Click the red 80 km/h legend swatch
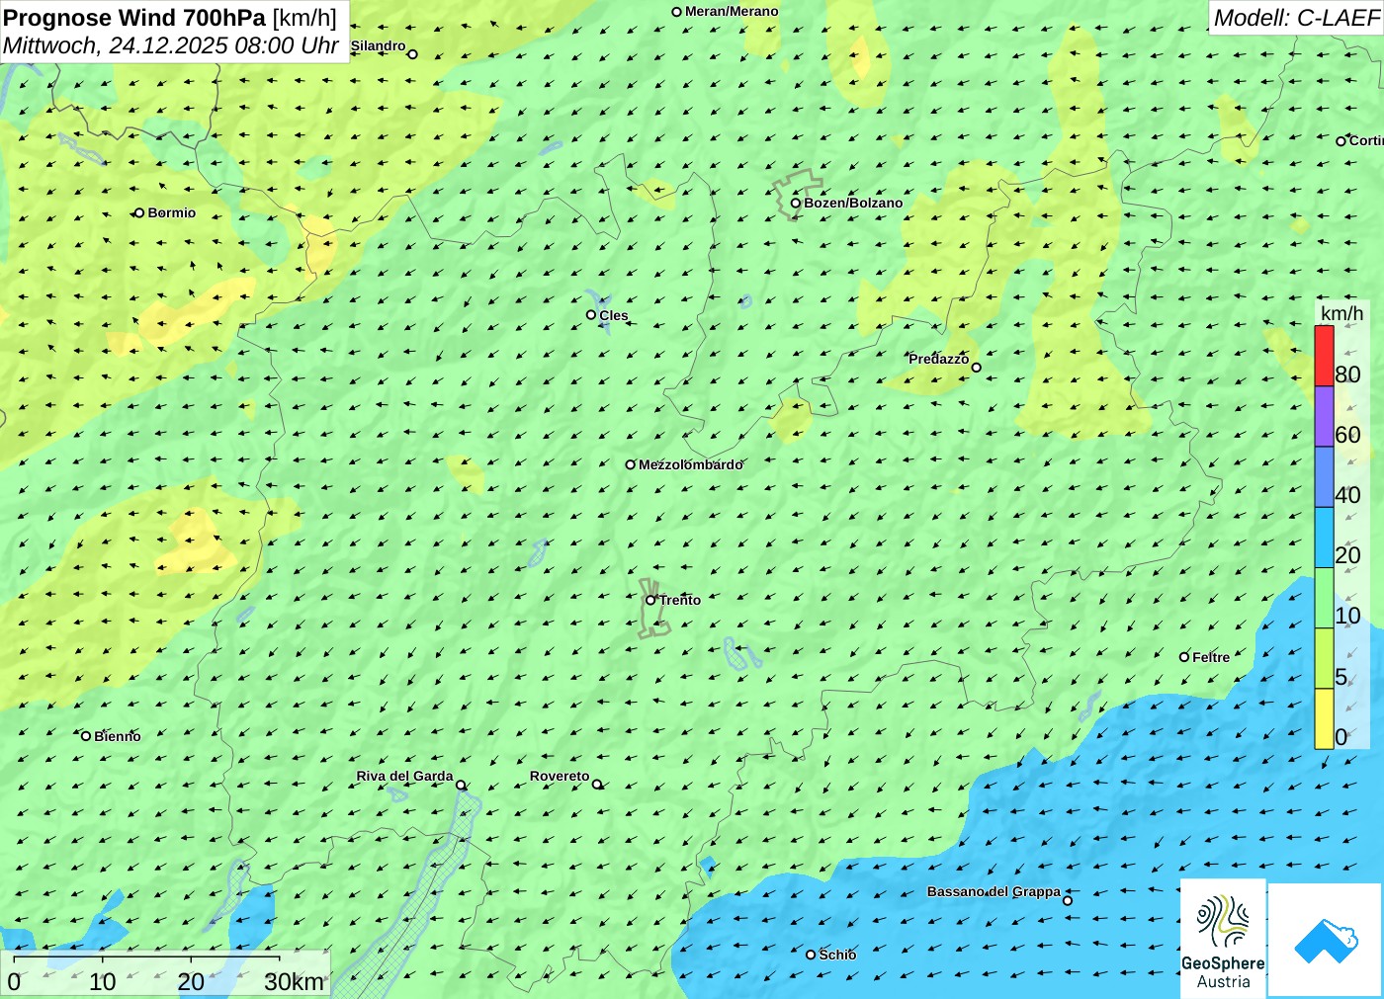Screen dimensions: 1384x999 click(1324, 356)
